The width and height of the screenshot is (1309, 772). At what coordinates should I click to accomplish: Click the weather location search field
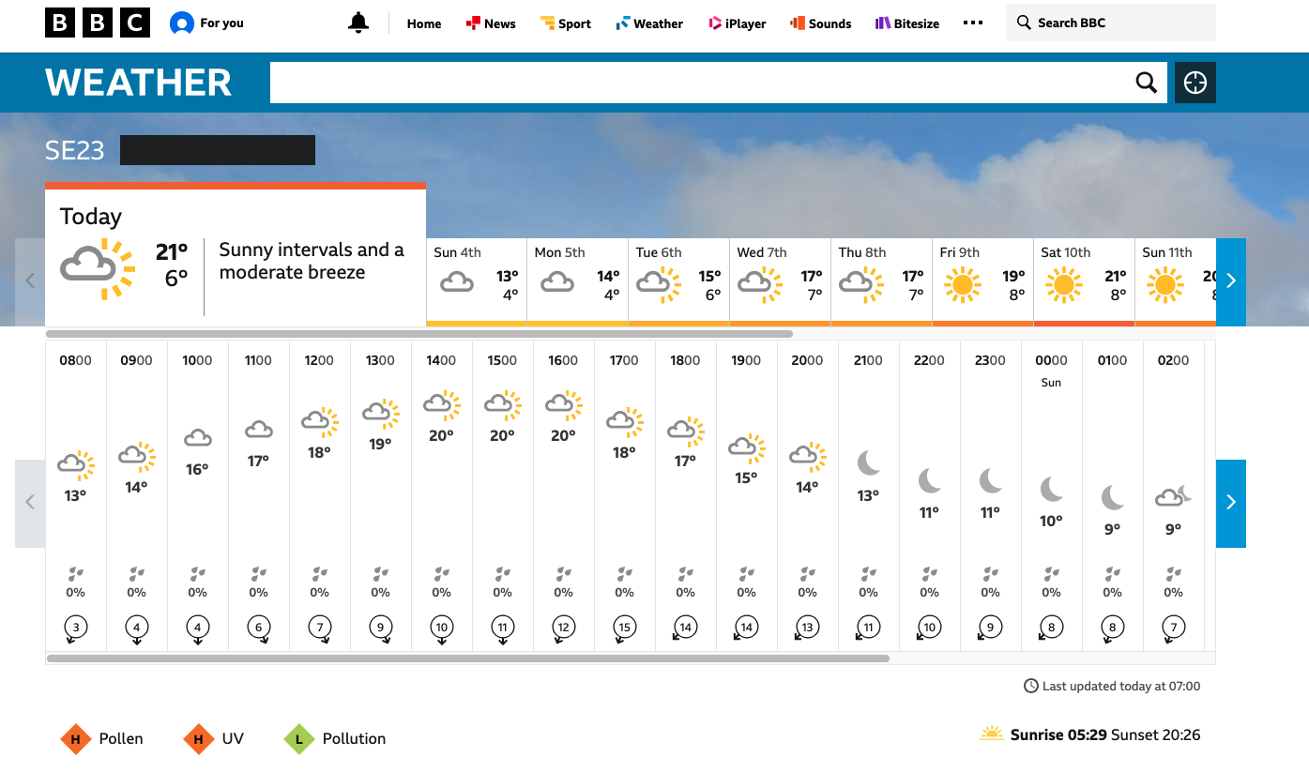[x=697, y=83]
